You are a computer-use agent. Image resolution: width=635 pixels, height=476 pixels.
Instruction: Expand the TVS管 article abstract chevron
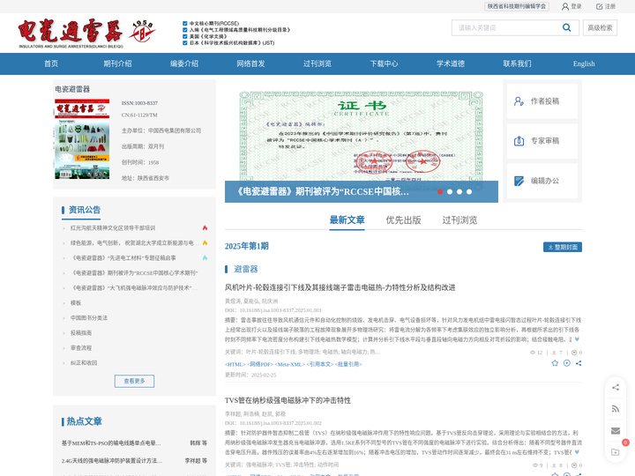(577, 452)
